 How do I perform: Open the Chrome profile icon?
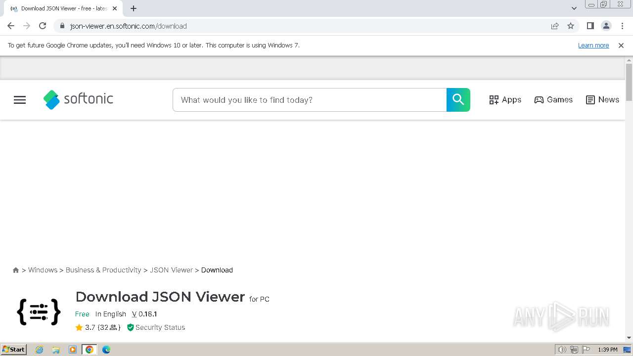click(606, 26)
